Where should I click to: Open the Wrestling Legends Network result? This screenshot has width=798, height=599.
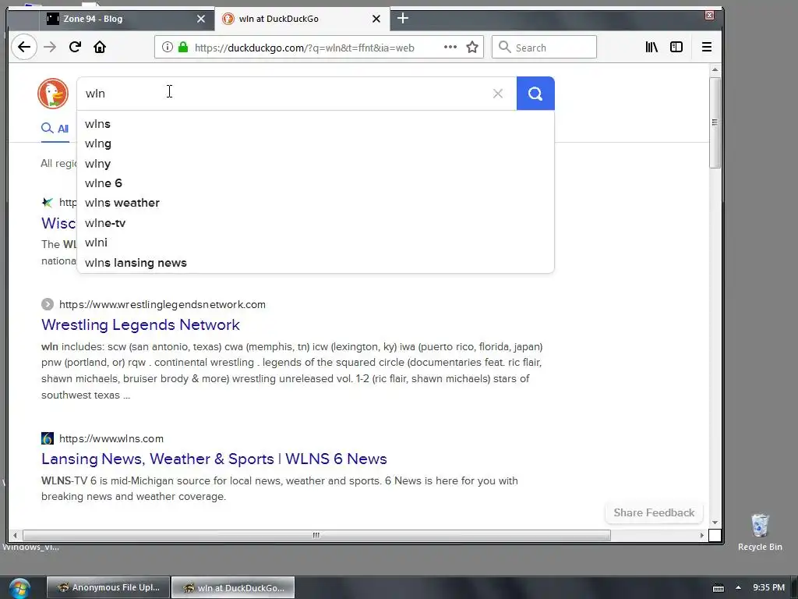140,325
